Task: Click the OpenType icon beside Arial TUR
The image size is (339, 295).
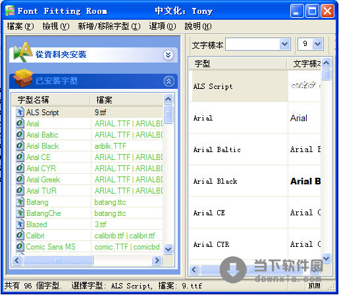Action: click(20, 190)
